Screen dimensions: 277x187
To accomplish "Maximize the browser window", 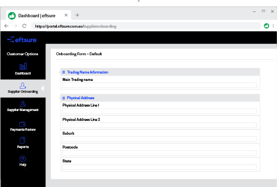I will coord(263,11).
